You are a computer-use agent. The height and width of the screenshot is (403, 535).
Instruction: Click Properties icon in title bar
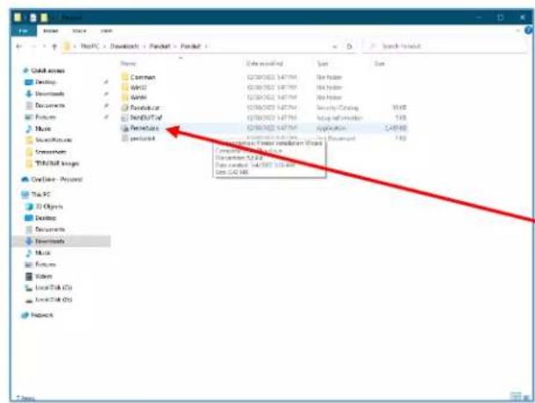point(33,18)
